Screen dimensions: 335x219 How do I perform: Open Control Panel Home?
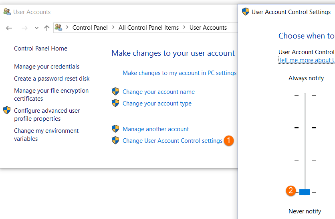40,49
